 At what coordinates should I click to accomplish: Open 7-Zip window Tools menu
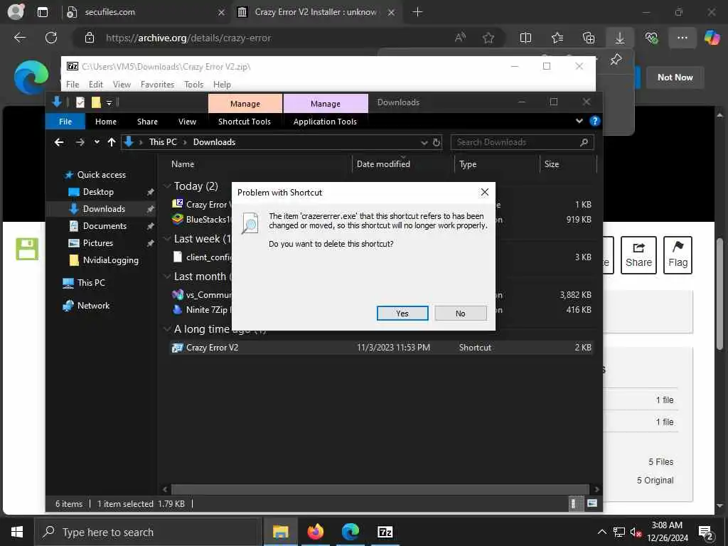[193, 85]
